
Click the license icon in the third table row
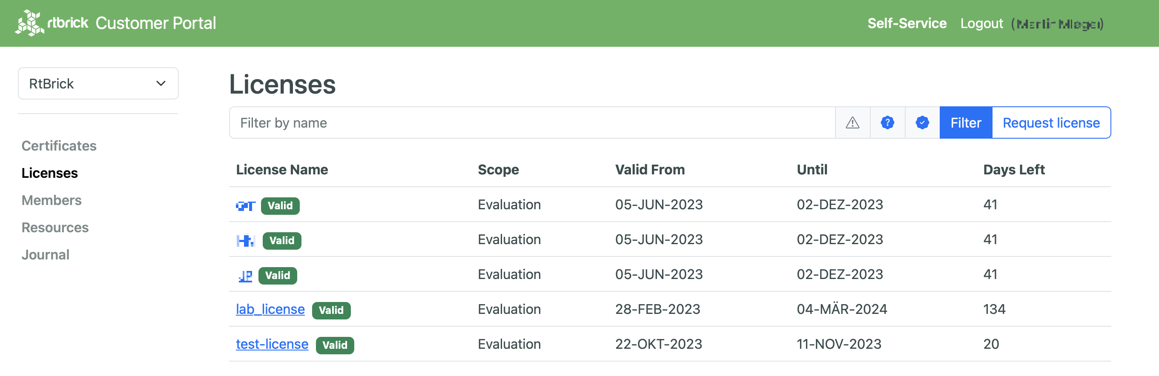pyautogui.click(x=245, y=275)
